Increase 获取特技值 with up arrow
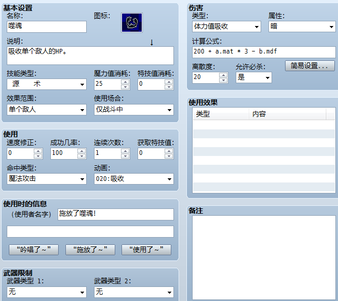 pyautogui.click(x=169, y=151)
